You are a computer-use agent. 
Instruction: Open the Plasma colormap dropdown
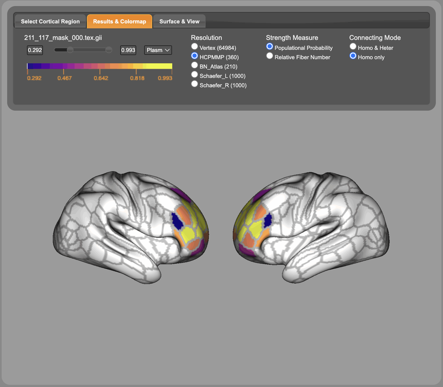158,50
